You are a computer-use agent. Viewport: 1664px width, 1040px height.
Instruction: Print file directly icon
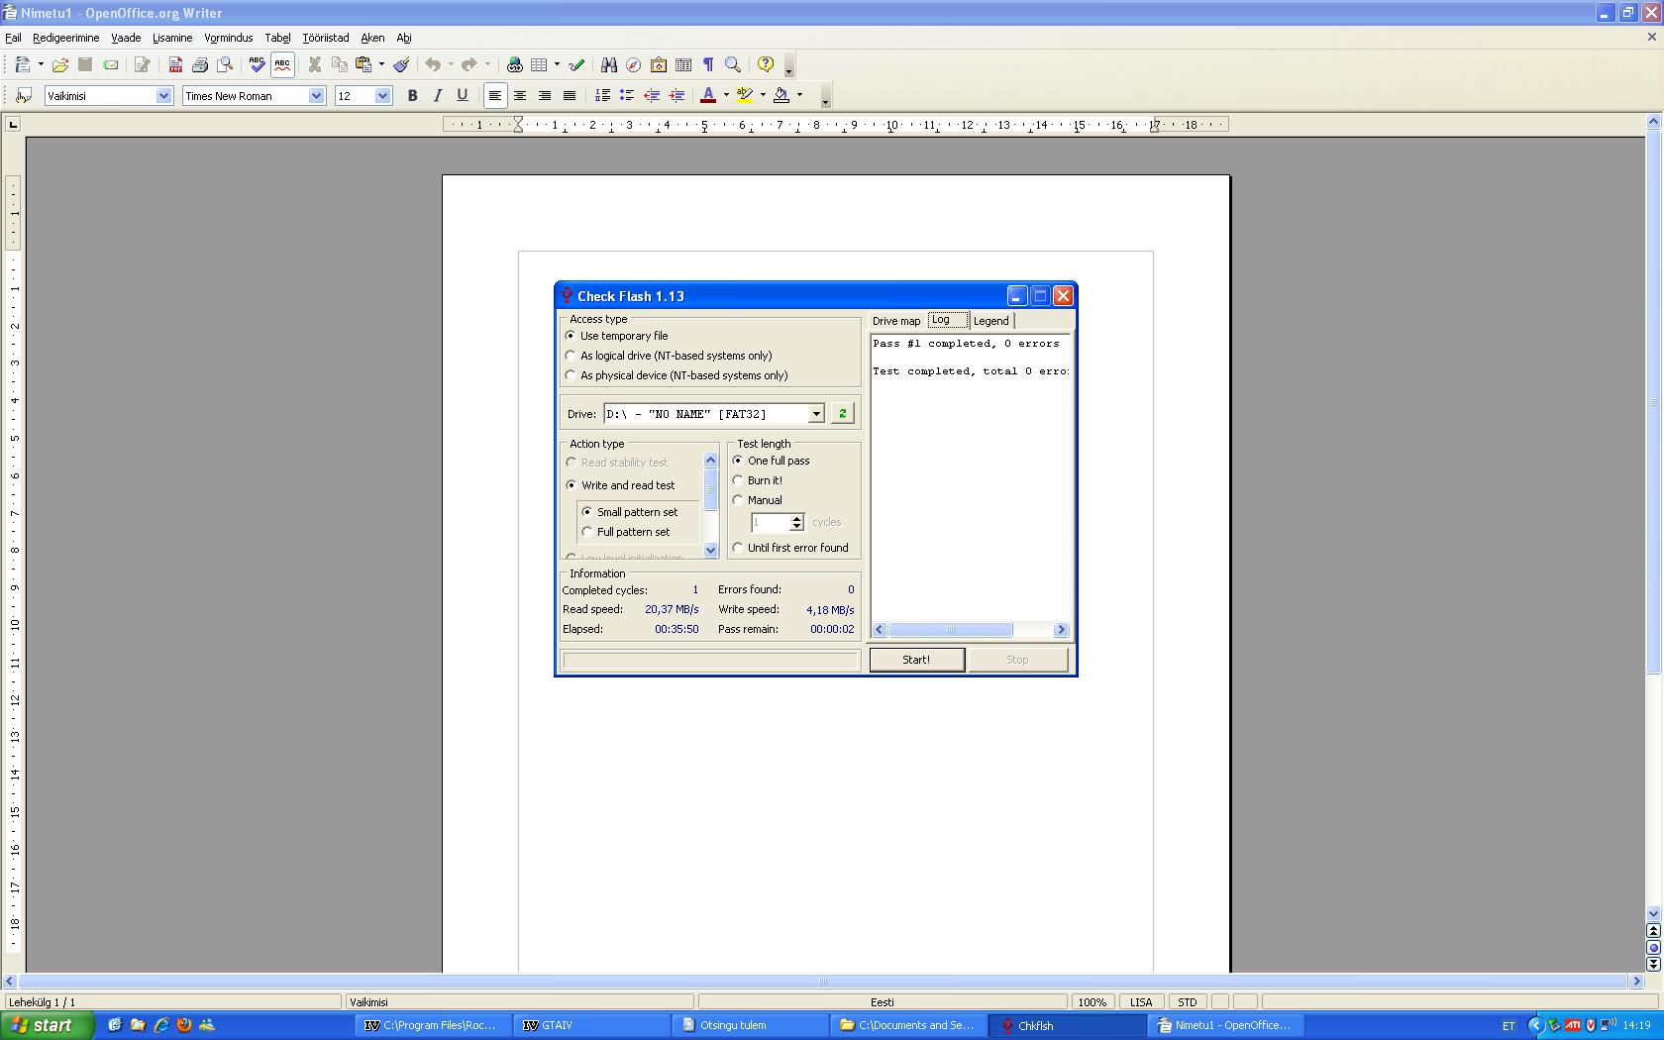coord(200,65)
